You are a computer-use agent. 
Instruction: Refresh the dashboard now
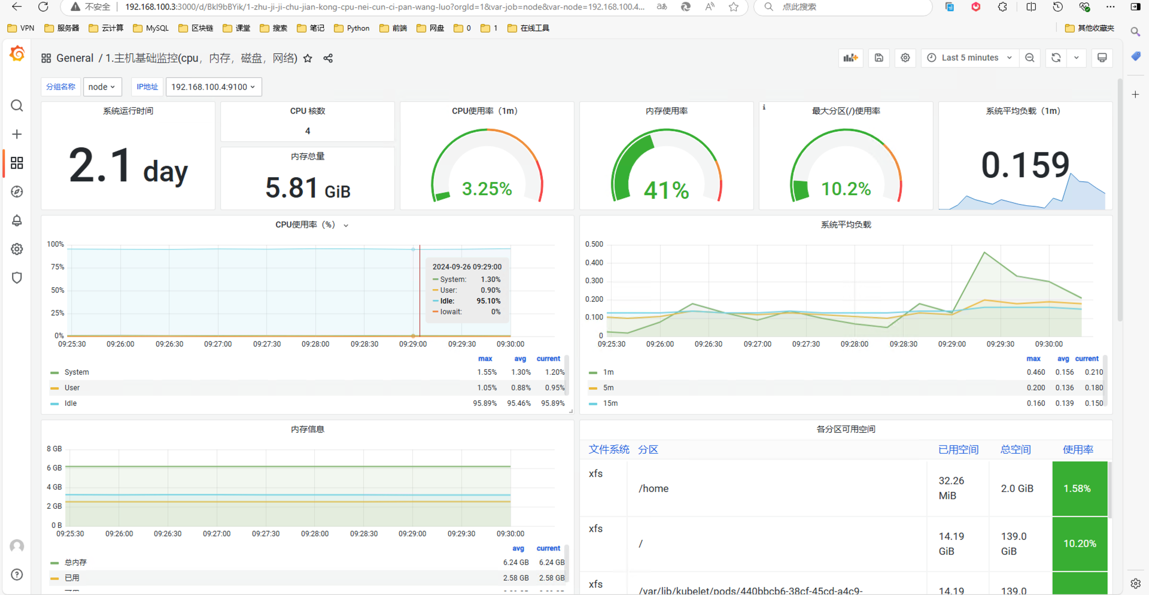(x=1056, y=57)
